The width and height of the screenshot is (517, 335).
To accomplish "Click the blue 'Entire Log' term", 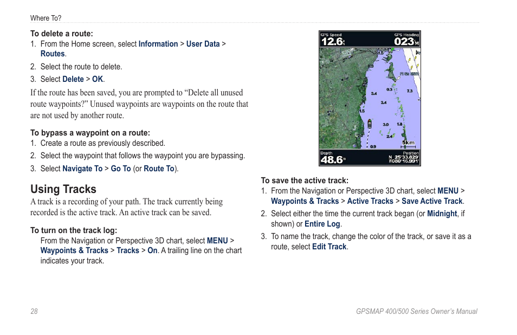I will [x=322, y=224].
